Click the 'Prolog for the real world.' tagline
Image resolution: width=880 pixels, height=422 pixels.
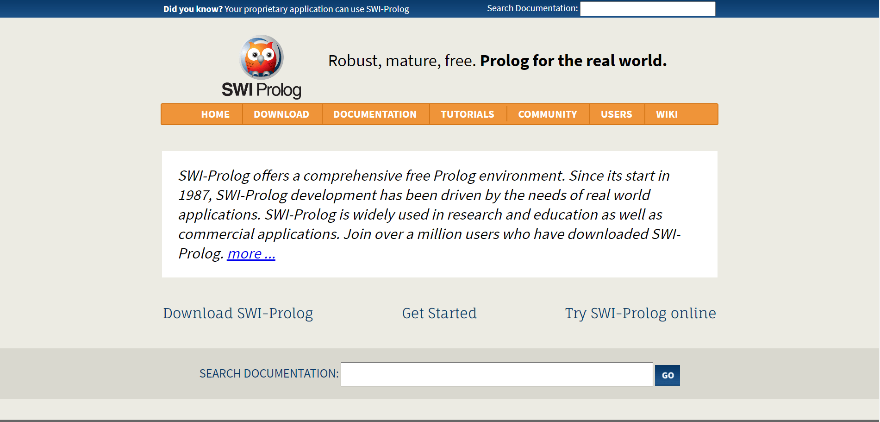pyautogui.click(x=574, y=61)
